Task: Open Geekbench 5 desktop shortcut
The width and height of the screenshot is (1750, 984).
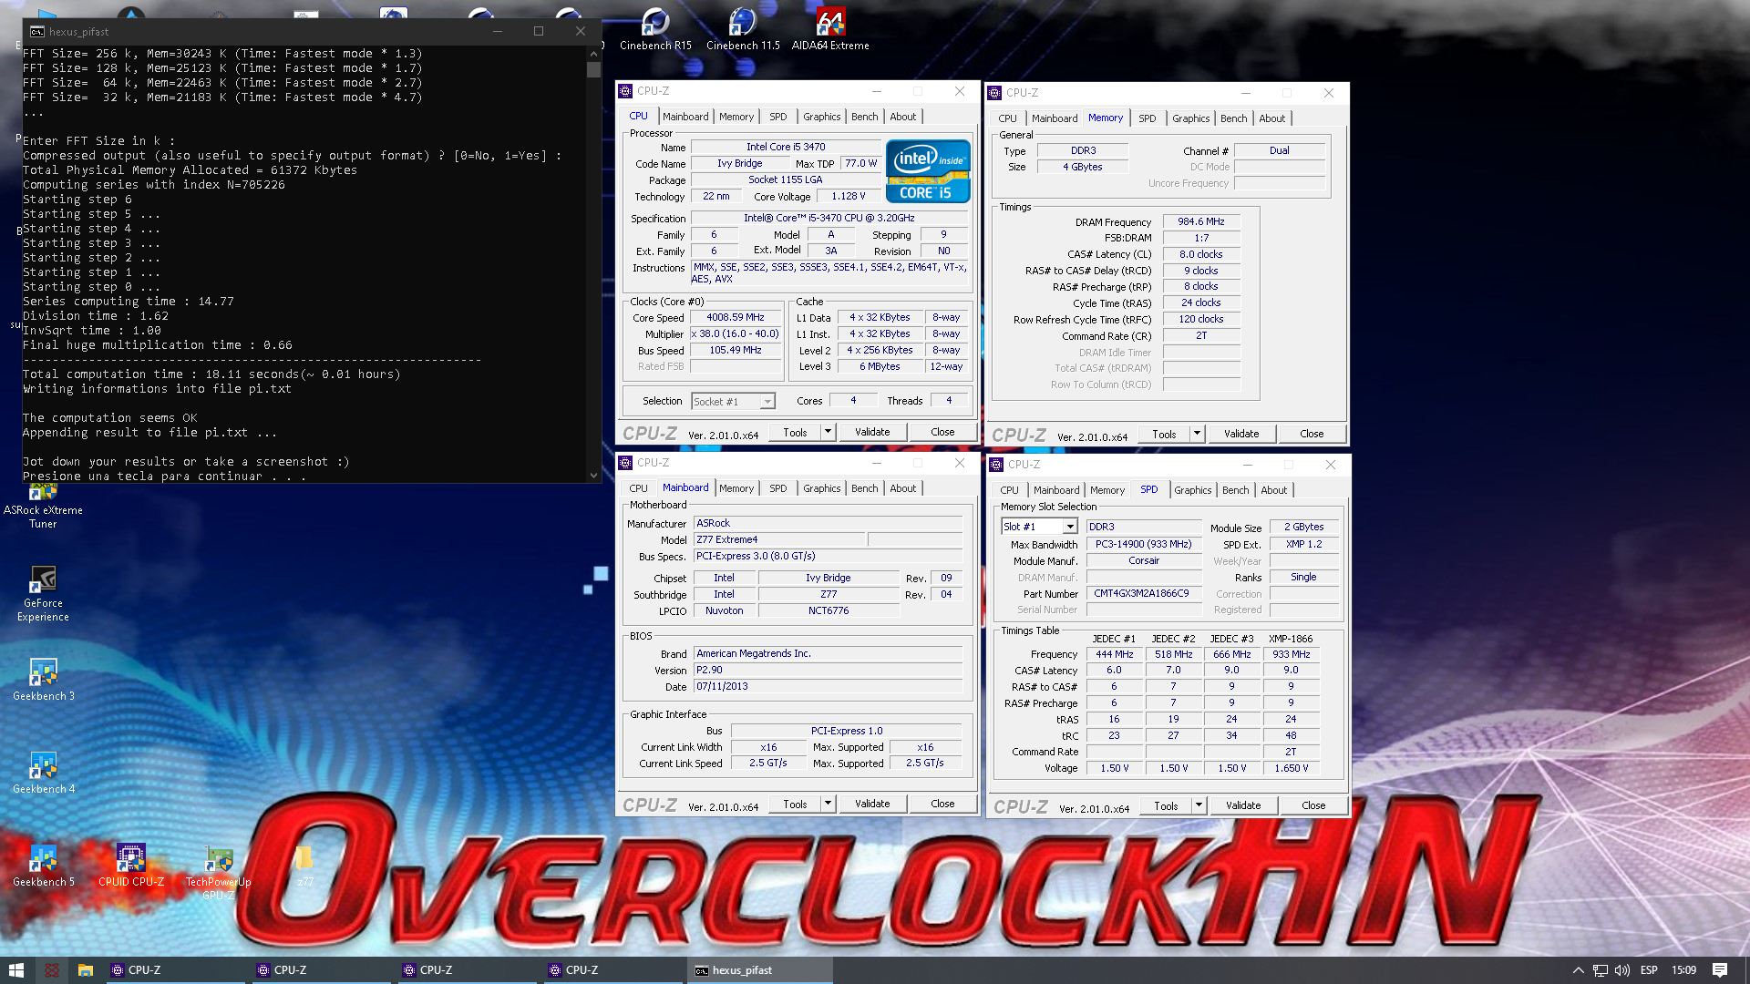Action: (43, 866)
